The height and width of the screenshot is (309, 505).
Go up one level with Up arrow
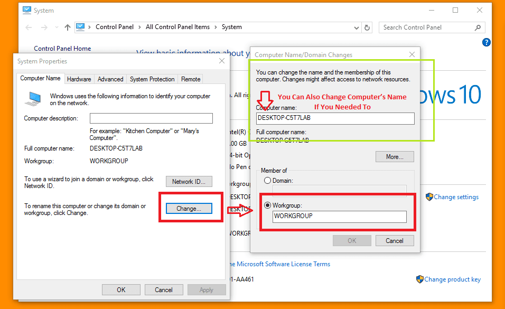(x=67, y=27)
